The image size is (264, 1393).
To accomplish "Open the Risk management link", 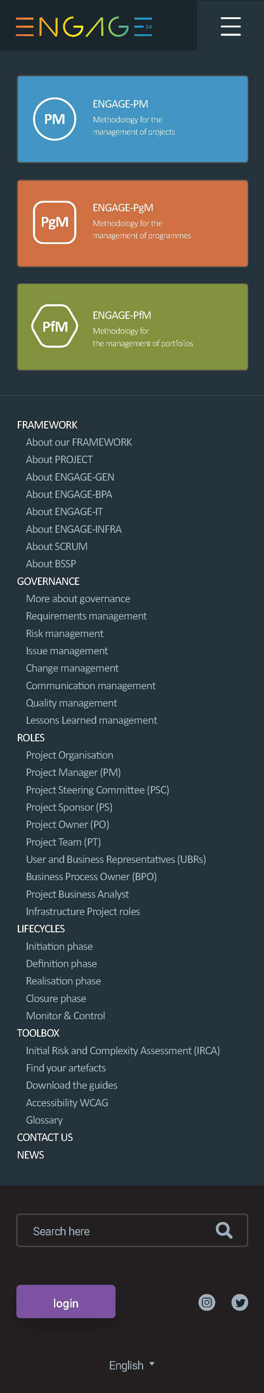I will click(65, 633).
